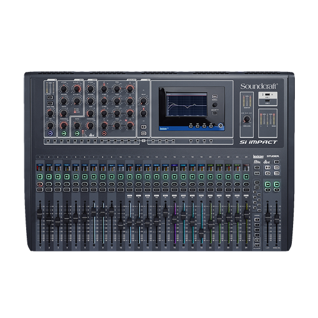Toggle channel 12 green ON button
Image resolution: width=318 pixels, height=318 pixels.
coord(138,177)
